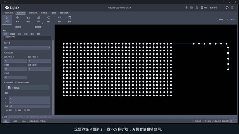Screen dimensions: 239x134
Task: Click the small 阵列 button under transform
Action: (x=27, y=110)
